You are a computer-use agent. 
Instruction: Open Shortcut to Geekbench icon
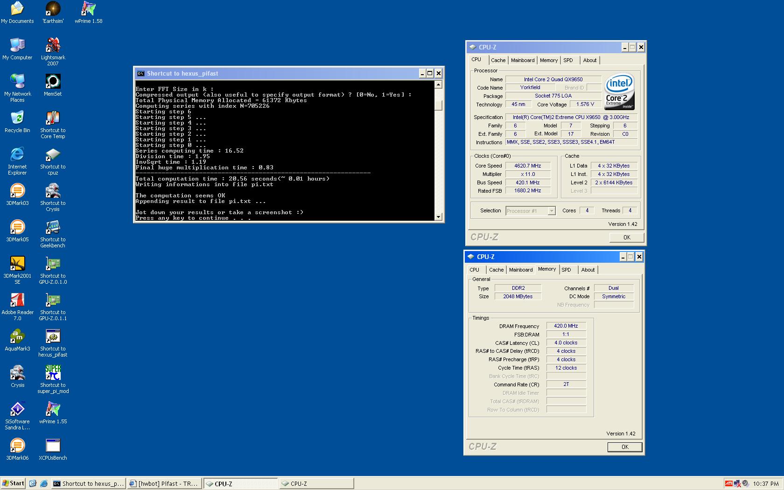(x=53, y=234)
